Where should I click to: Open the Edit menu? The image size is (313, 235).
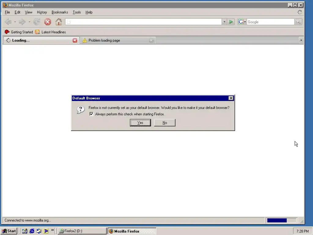17,12
